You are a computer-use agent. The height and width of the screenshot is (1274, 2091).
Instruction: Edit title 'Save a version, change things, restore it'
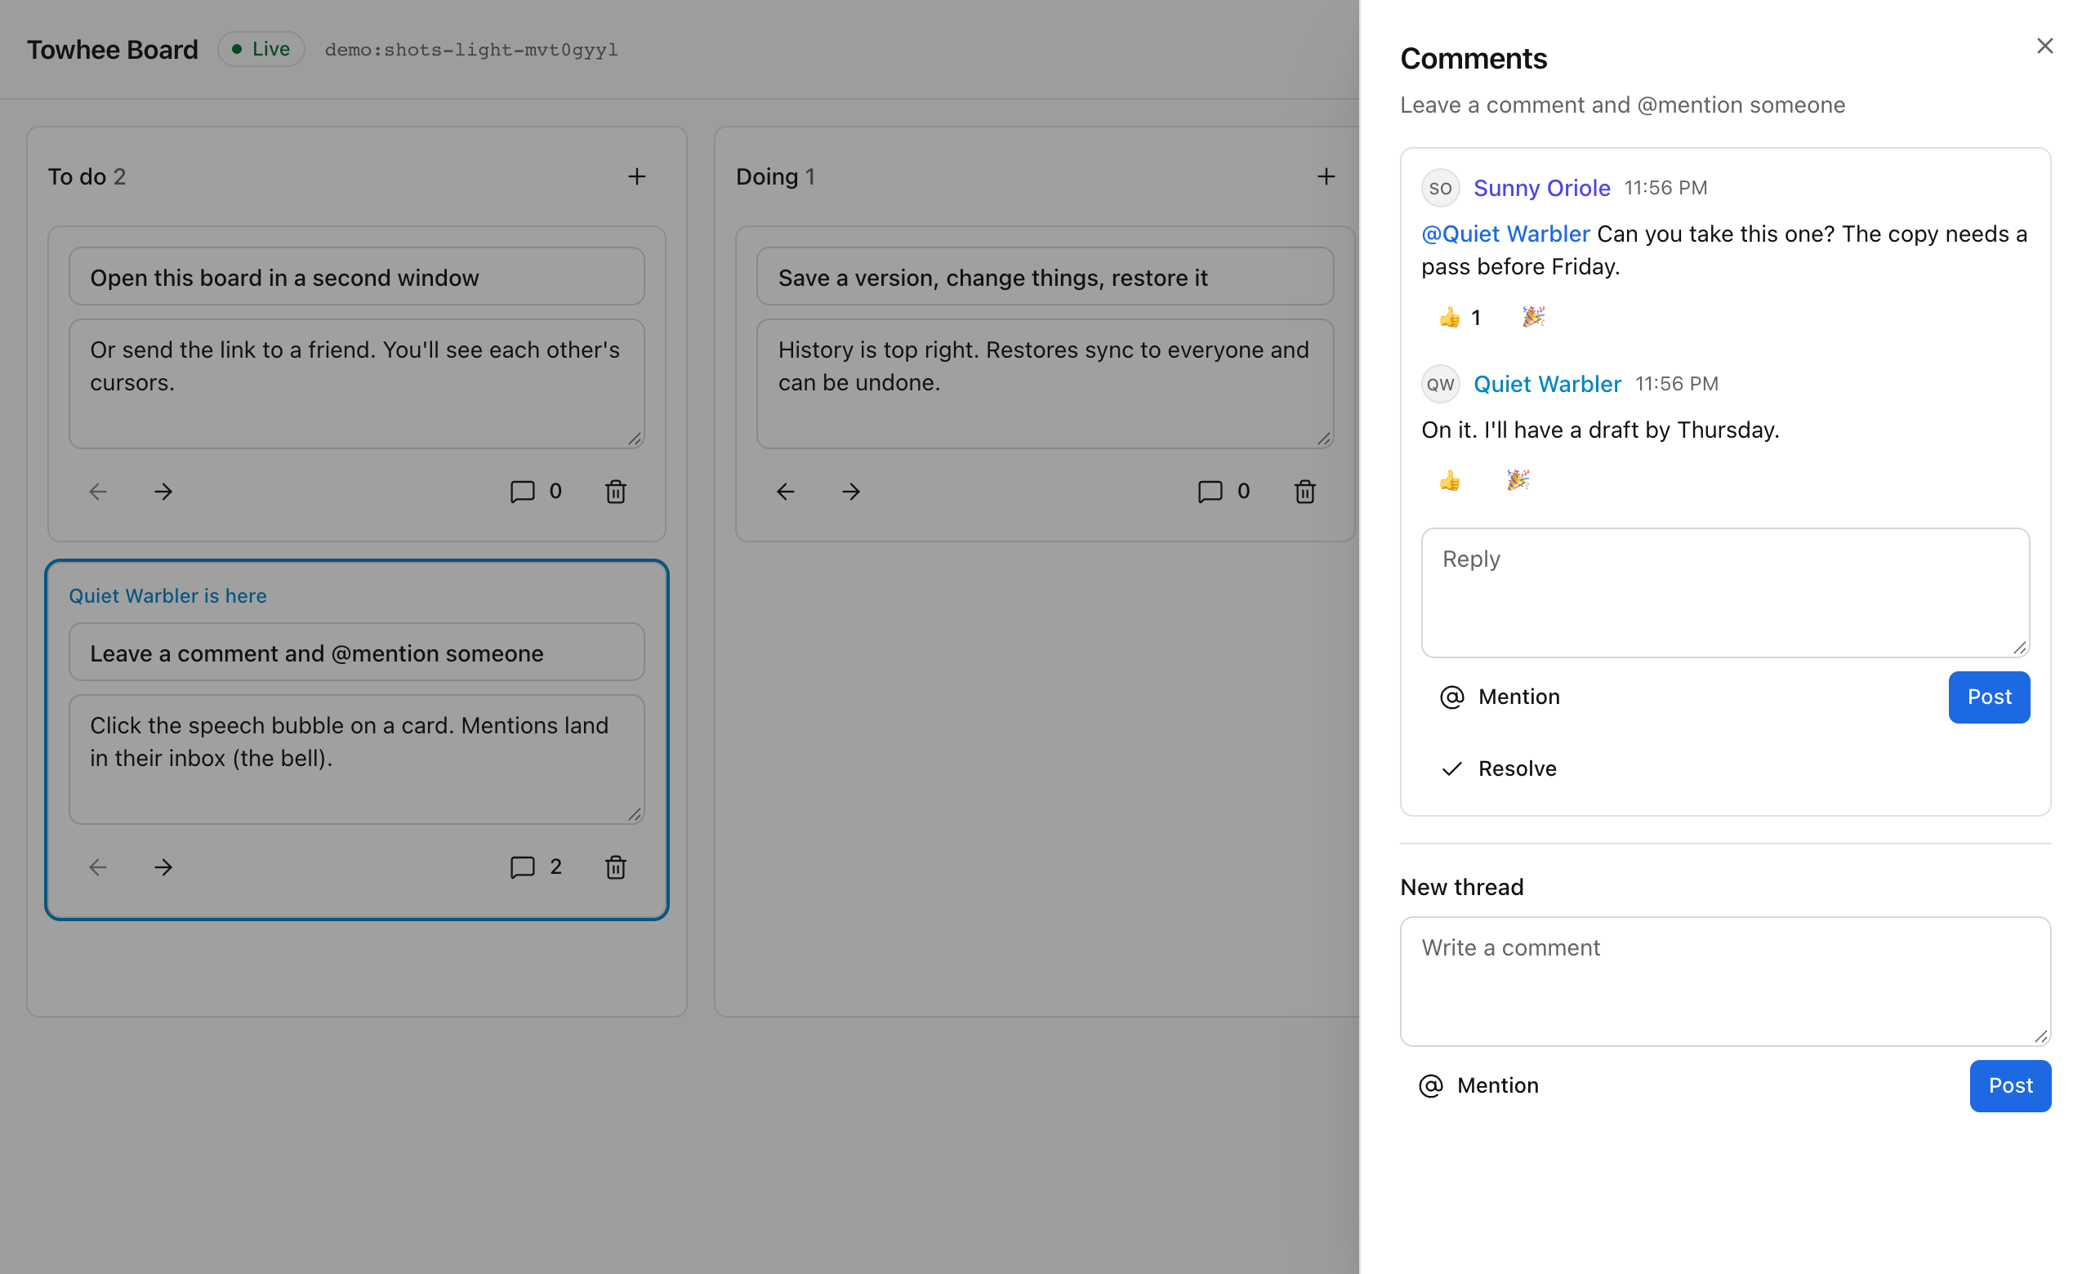click(x=1045, y=277)
